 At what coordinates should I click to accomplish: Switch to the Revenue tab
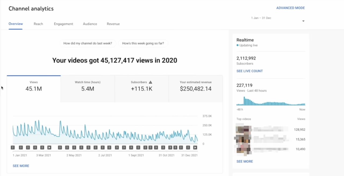pyautogui.click(x=113, y=24)
